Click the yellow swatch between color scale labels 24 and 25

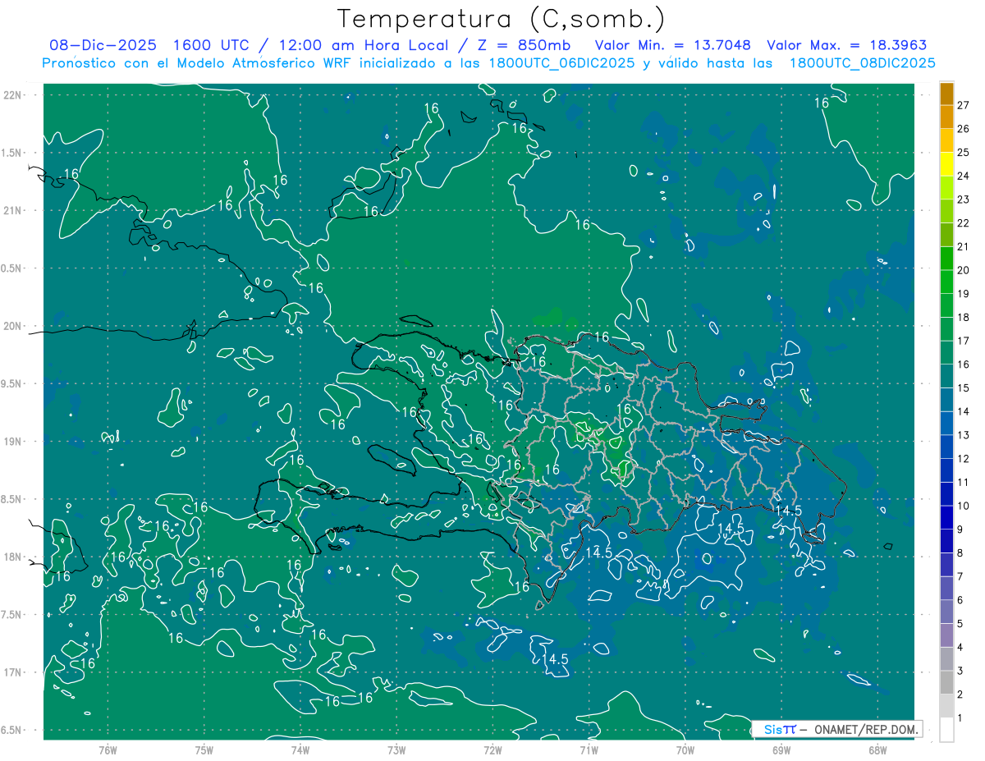pyautogui.click(x=947, y=164)
